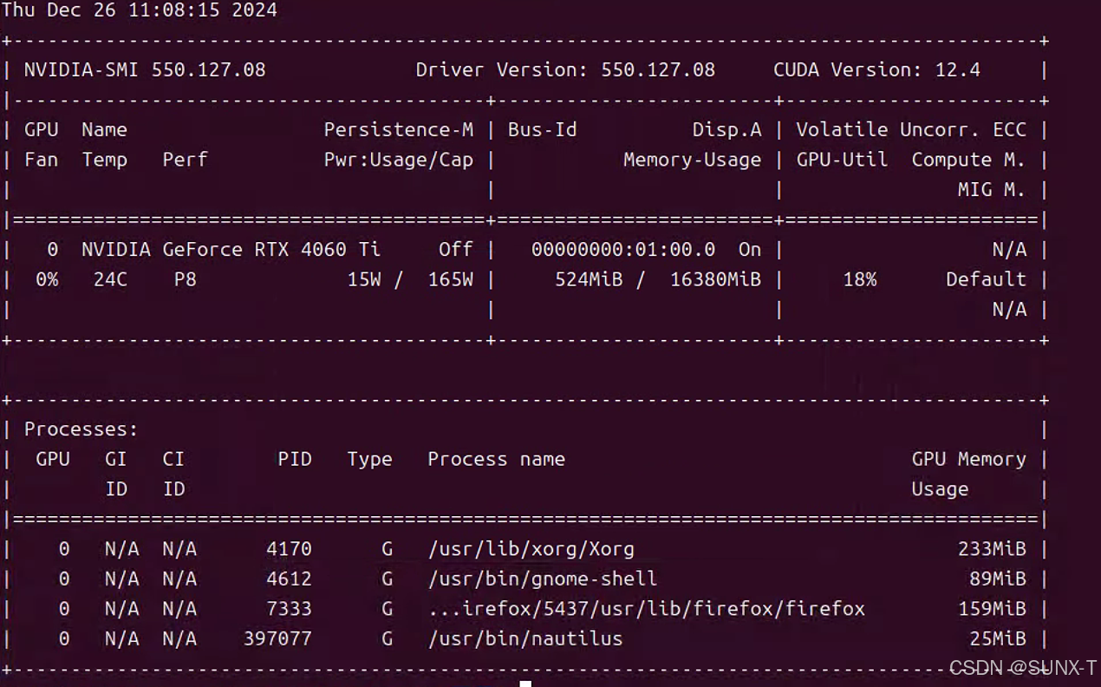Screen dimensions: 1101x687
Task: Click the power cap value 165W
Action: (451, 279)
